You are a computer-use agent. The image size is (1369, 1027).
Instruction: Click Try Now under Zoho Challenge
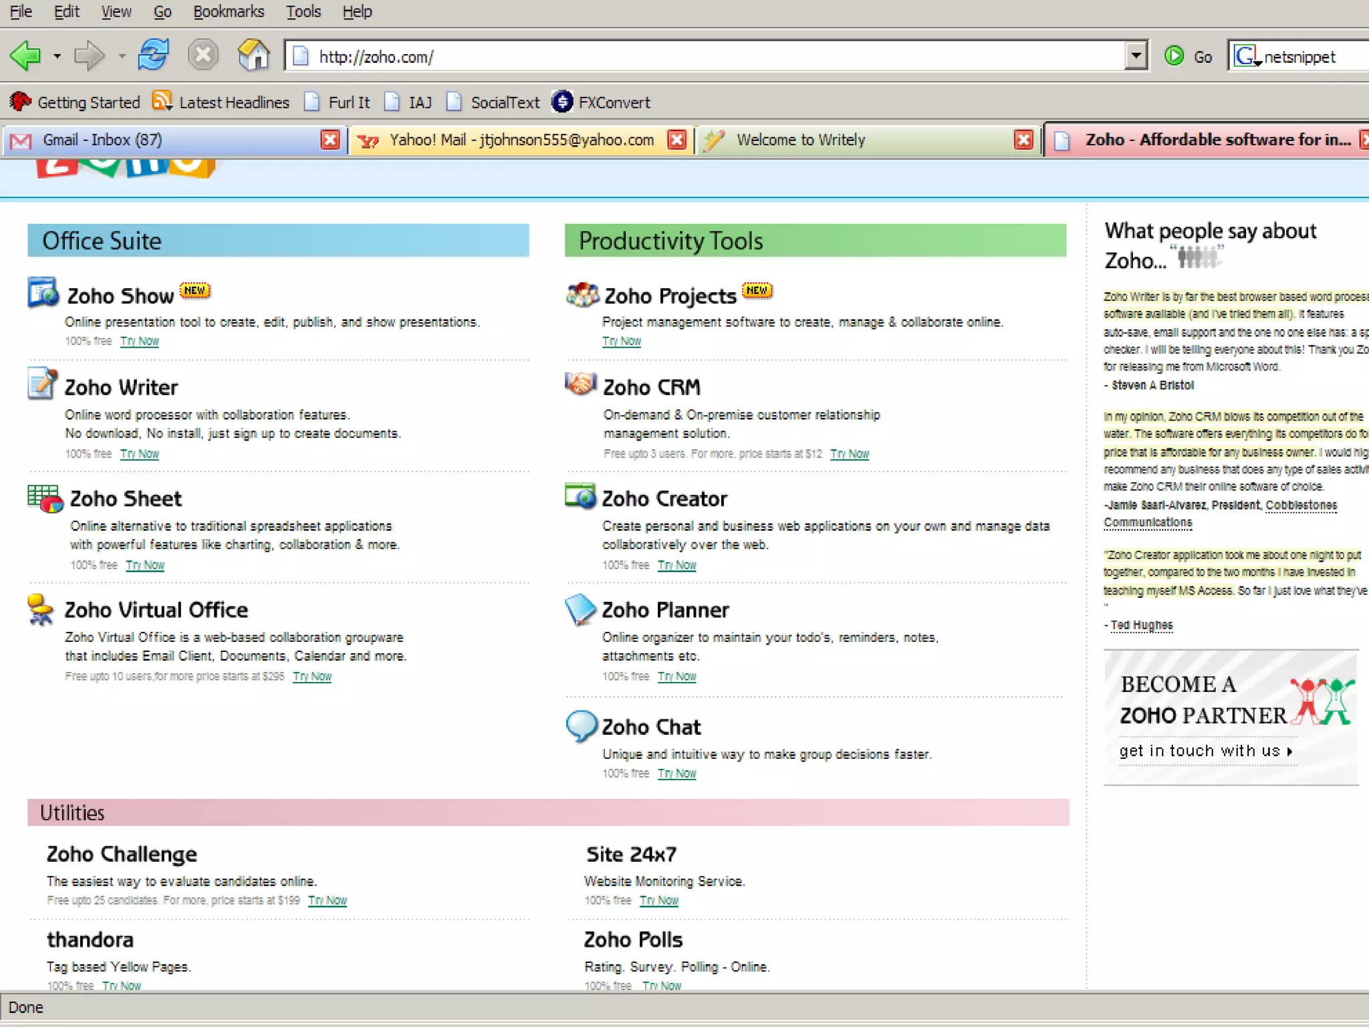(x=328, y=901)
